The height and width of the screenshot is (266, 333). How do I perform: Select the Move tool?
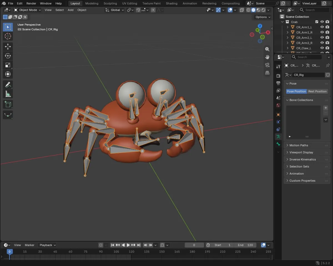point(8,47)
